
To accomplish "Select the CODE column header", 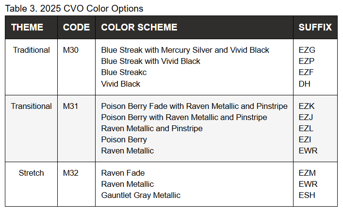I will click(76, 28).
